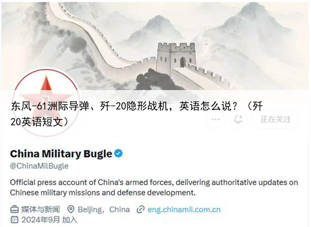The height and width of the screenshot is (227, 311).
Task: View the Great Wall banner image
Action: pos(156,46)
